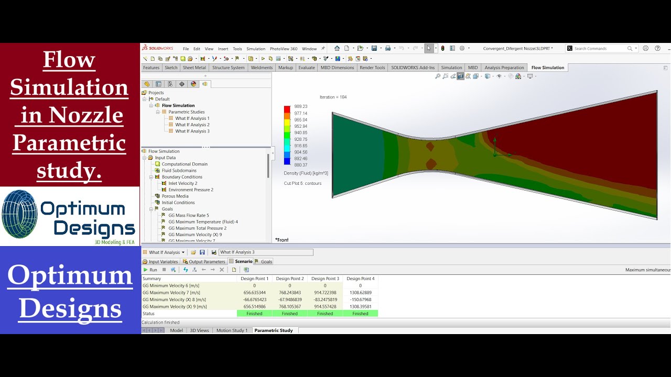Open the PropertyManager tab icon
The image size is (671, 377).
click(158, 84)
